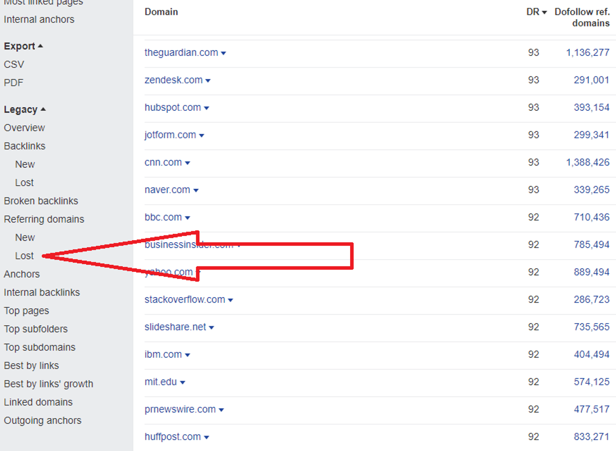Open New under Referring domains
Screen dimensions: 616x451
tap(25, 238)
